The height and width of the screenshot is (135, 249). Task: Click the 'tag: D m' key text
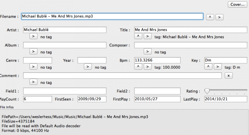pos(232,67)
